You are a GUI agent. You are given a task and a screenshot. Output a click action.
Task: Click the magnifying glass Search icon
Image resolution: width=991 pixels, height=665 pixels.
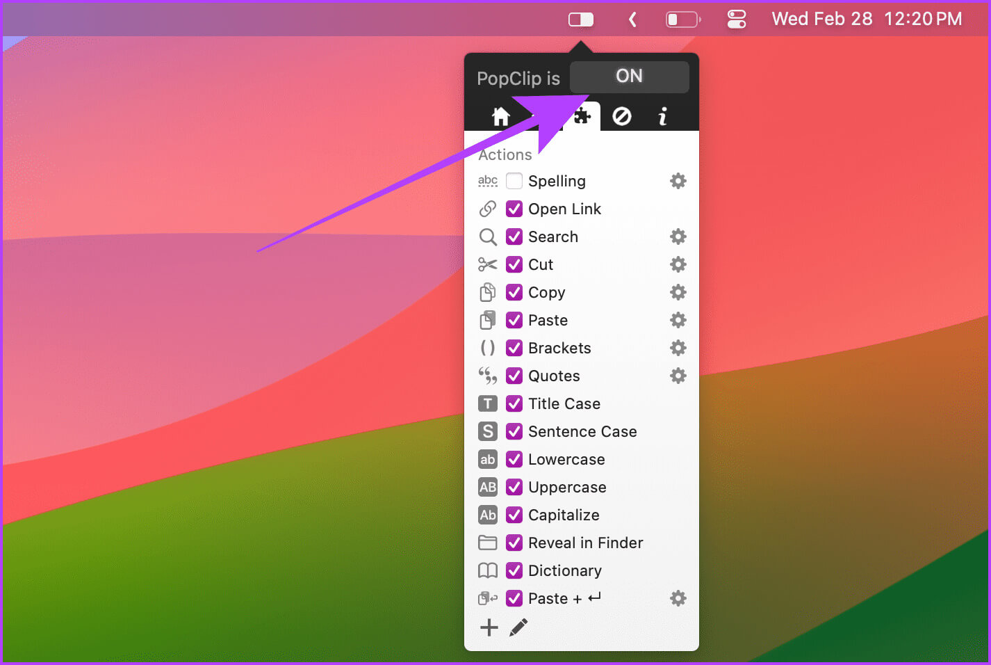(x=488, y=237)
